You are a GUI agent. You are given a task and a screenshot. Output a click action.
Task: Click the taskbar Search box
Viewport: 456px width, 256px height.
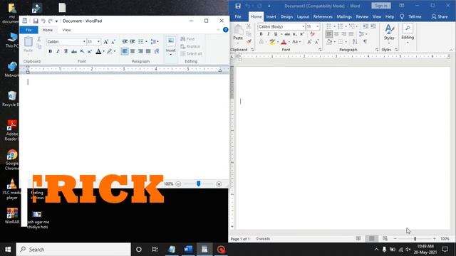pos(73,250)
